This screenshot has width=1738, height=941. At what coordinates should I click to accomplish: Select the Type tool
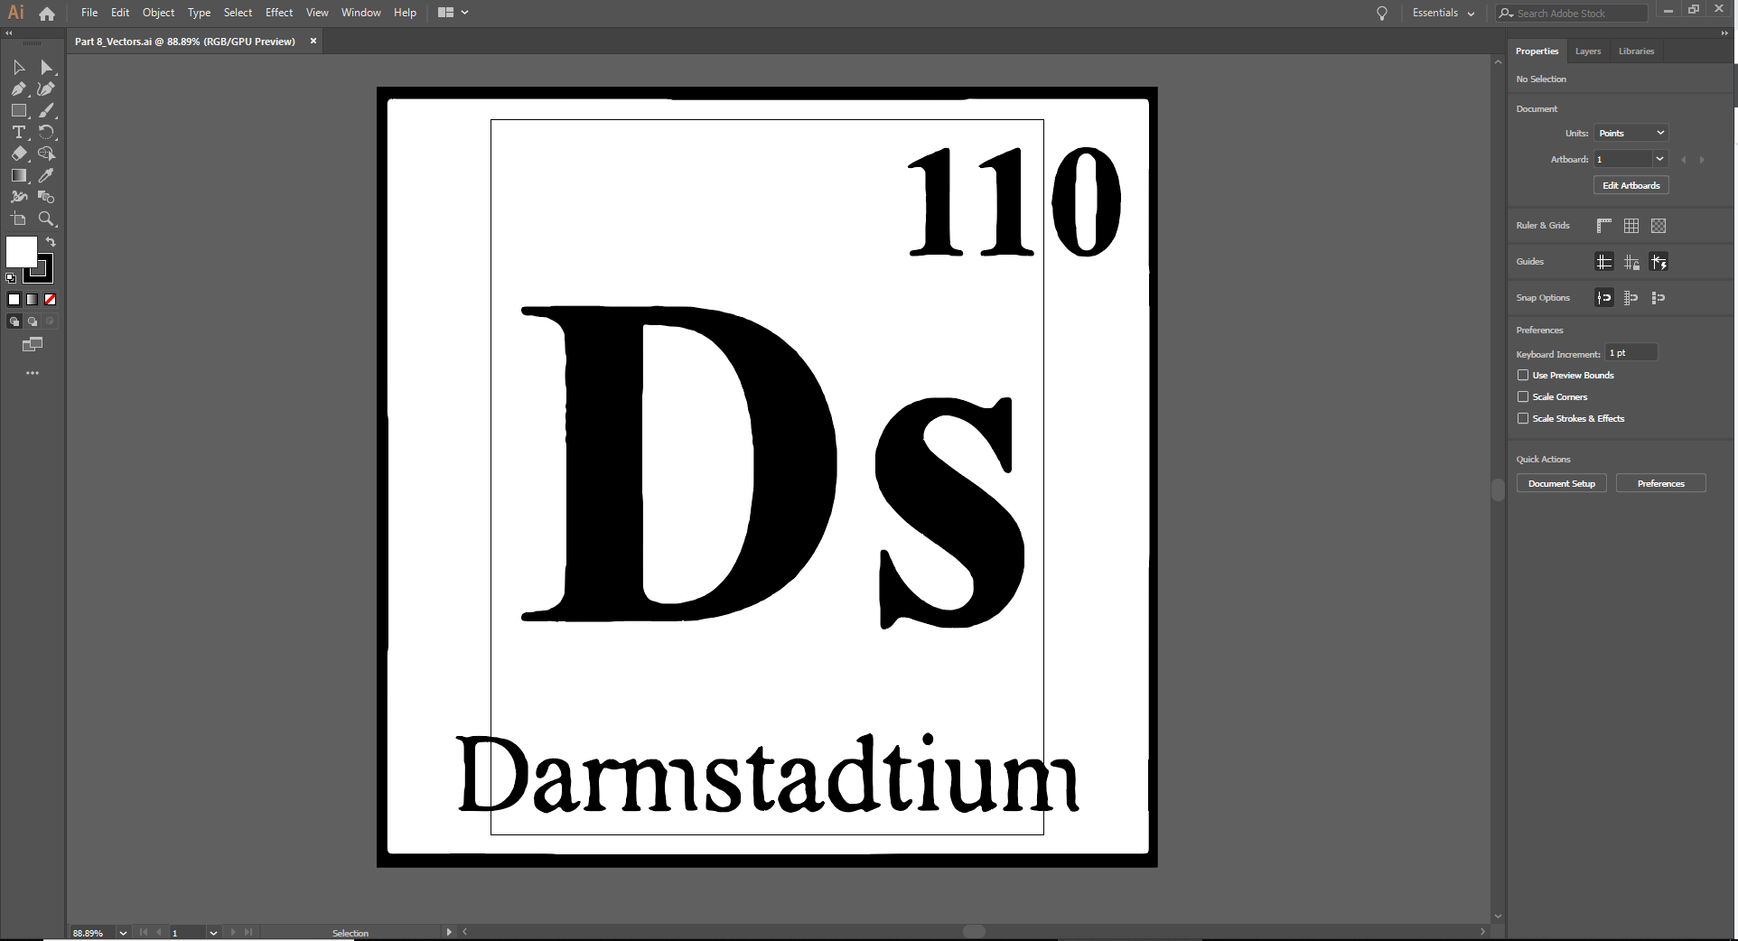click(x=18, y=133)
